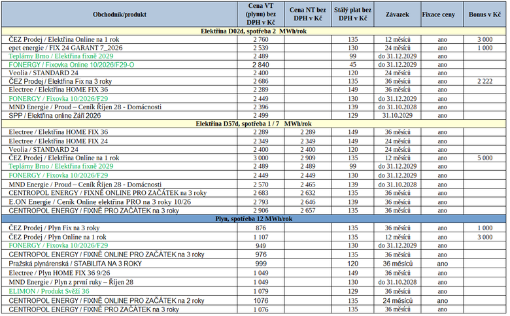
Task: Click Fixace 'ano' in the SPP row
Action: [443, 116]
